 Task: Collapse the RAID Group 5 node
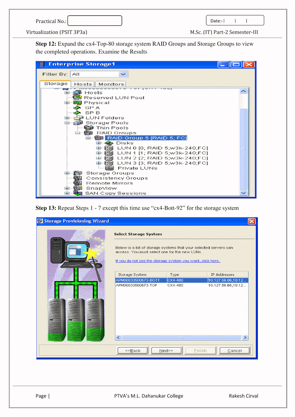88,138
